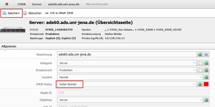Viewport: 215px width, 107px height.
Task: Select the Übersichtsseite breadcrumb
Action: [x=97, y=4]
